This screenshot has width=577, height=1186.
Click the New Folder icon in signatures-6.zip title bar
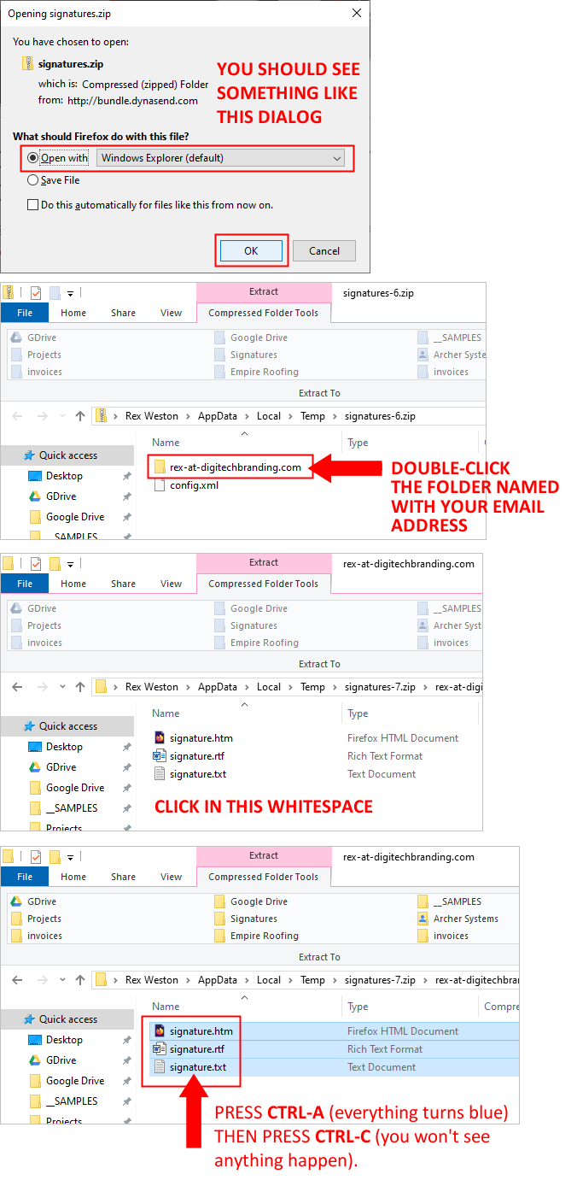[55, 292]
